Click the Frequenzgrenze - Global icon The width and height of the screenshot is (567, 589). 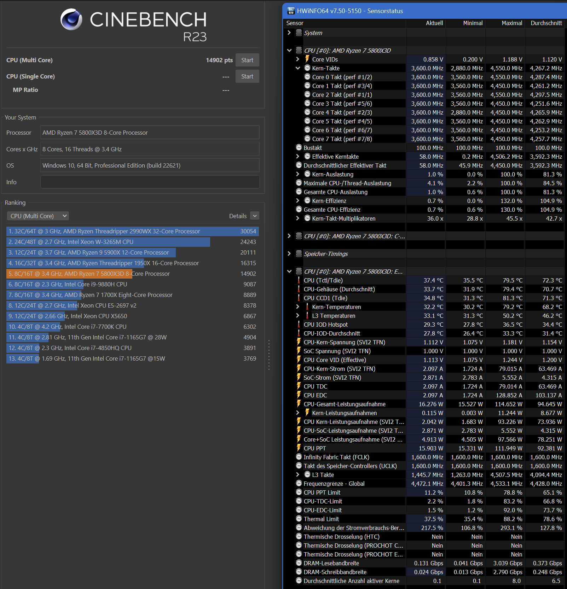click(x=299, y=483)
